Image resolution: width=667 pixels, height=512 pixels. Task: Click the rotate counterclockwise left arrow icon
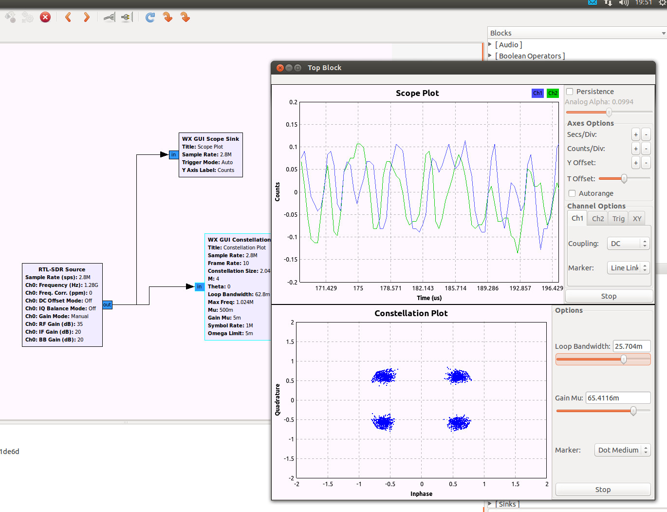point(68,18)
